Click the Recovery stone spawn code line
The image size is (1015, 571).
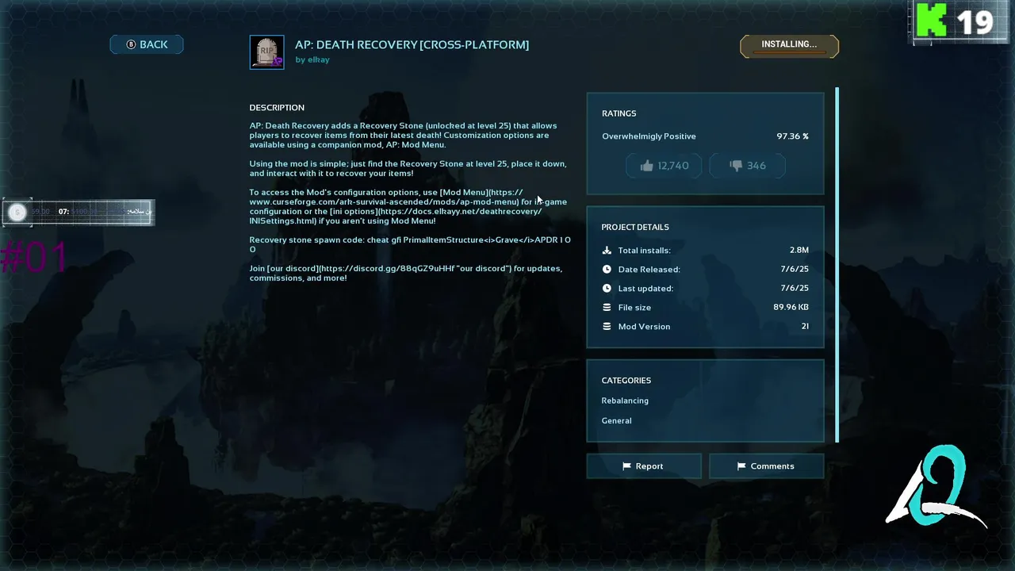point(410,244)
